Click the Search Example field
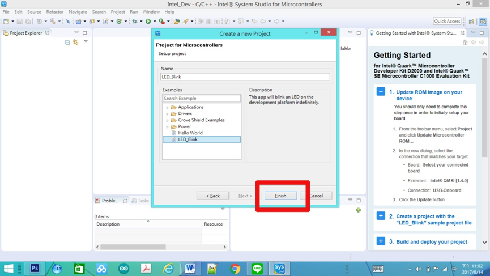 202,99
